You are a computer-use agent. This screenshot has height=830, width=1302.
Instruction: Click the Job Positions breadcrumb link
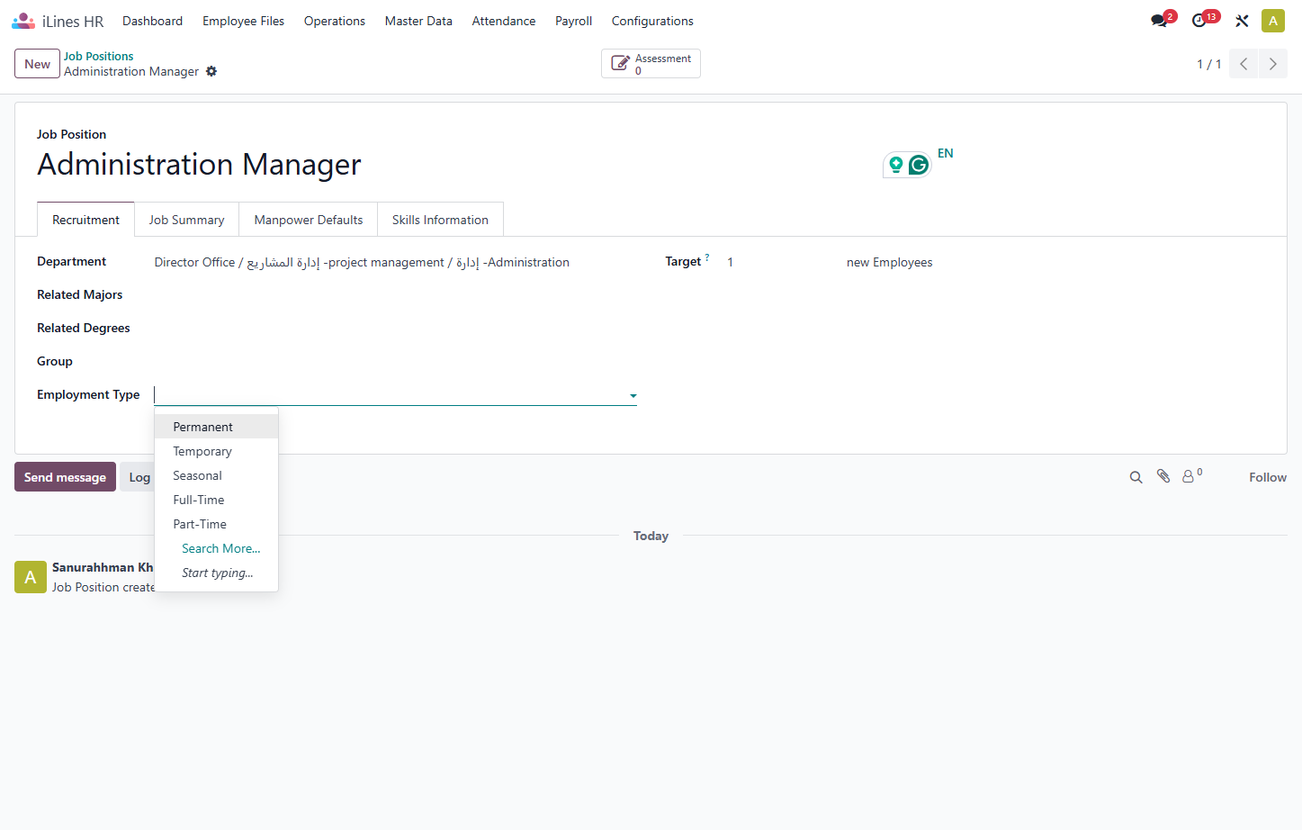coord(98,56)
